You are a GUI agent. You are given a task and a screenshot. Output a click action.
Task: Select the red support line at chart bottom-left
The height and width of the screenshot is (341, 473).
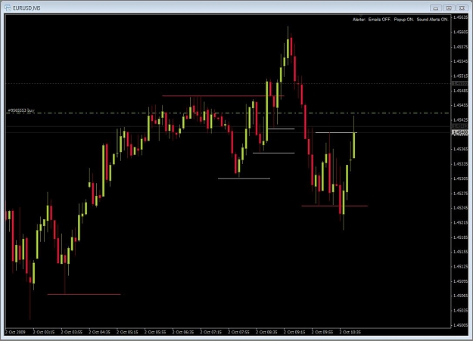(x=84, y=294)
